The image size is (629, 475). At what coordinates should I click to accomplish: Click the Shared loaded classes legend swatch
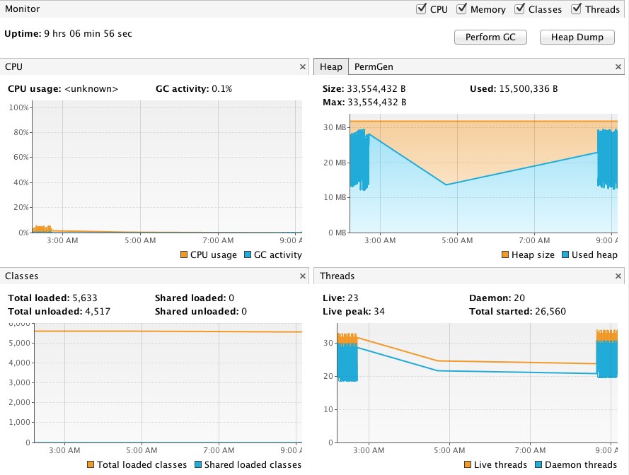pyautogui.click(x=198, y=465)
